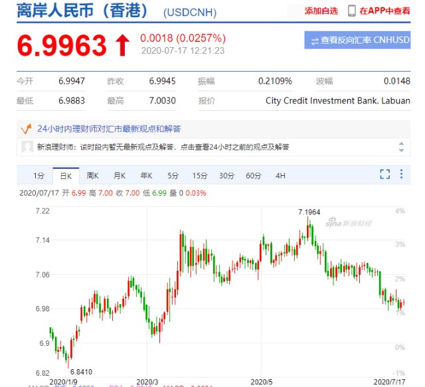Switch to the 15分 chart tab

(200, 176)
